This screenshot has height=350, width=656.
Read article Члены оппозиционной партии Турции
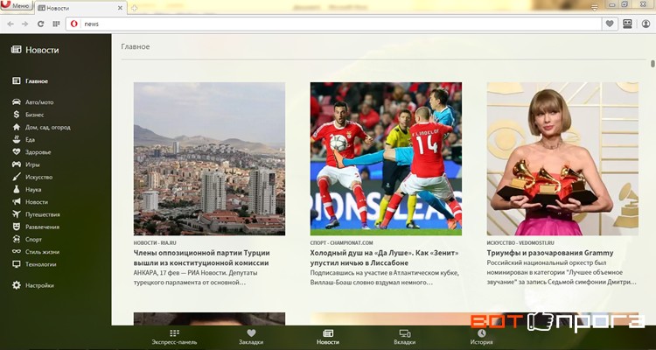pos(202,258)
